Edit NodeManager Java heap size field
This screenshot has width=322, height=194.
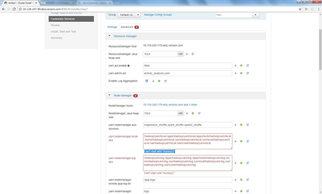tap(160, 113)
